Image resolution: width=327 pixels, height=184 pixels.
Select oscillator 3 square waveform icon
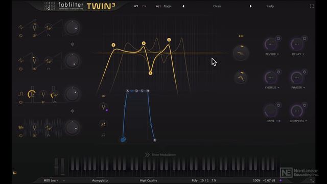21,94
